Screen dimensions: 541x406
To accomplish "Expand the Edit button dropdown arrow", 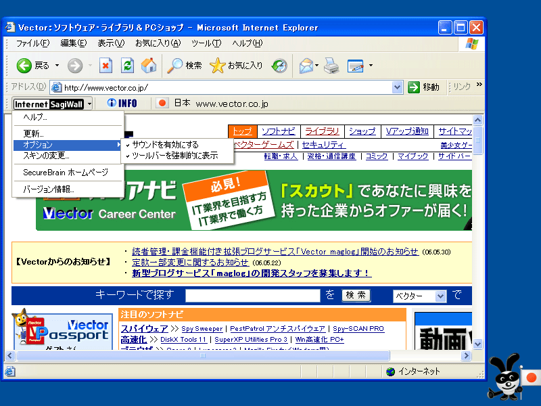I will point(371,65).
